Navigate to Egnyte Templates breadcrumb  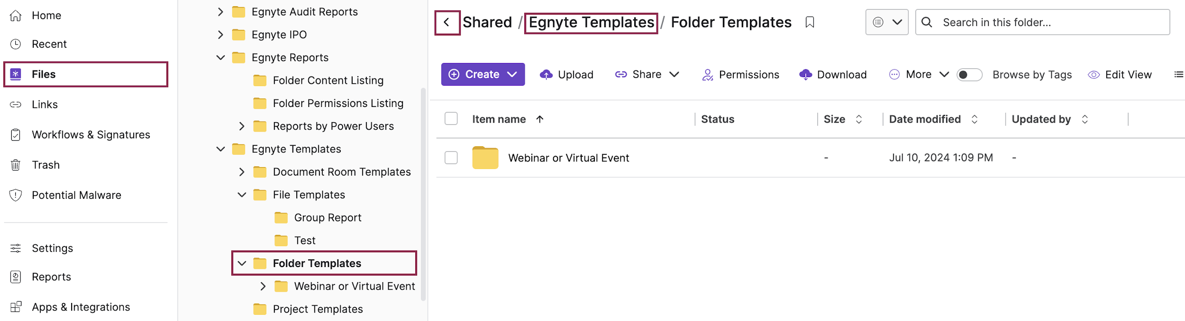591,23
